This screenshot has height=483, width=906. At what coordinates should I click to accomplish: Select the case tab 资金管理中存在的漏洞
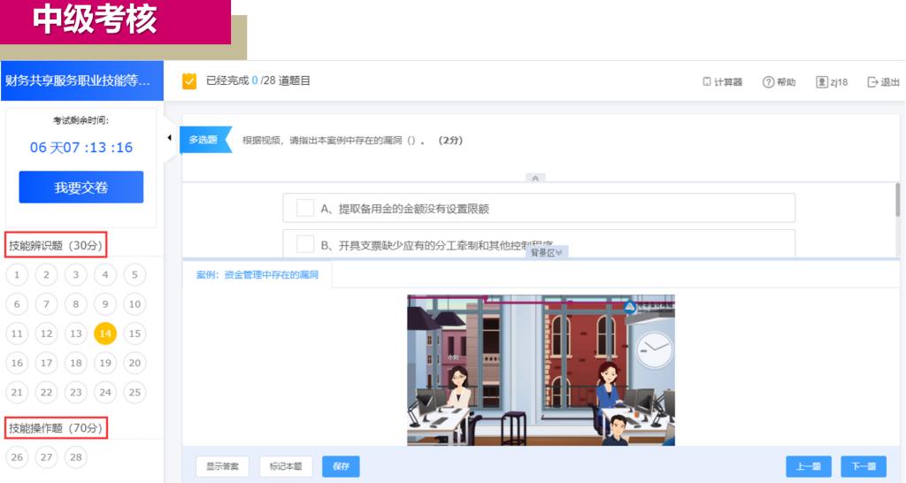coord(257,275)
